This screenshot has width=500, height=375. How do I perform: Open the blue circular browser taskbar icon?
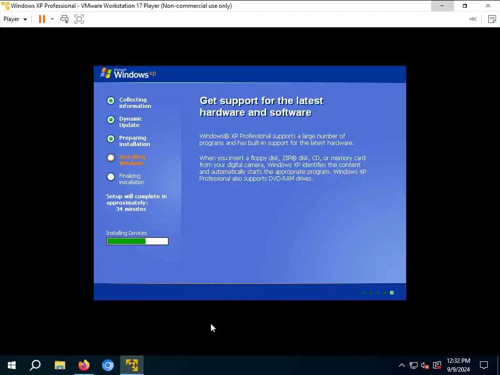tap(108, 365)
